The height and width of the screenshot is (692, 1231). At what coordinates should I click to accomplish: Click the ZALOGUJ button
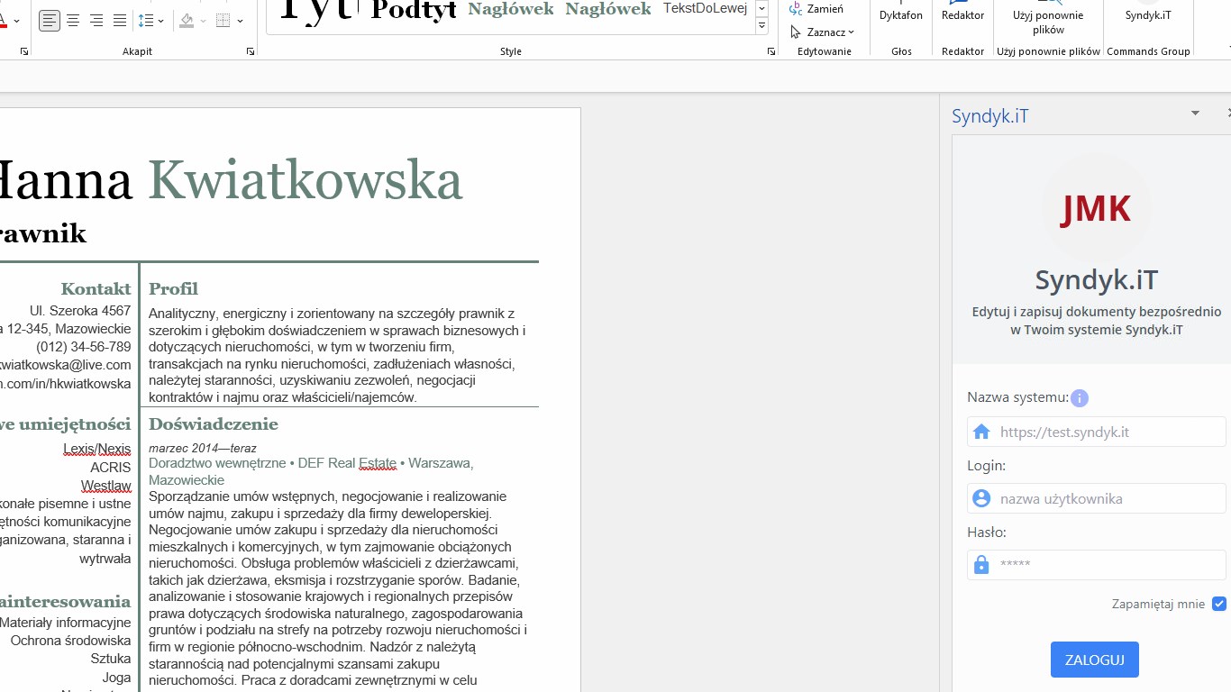pos(1094,660)
